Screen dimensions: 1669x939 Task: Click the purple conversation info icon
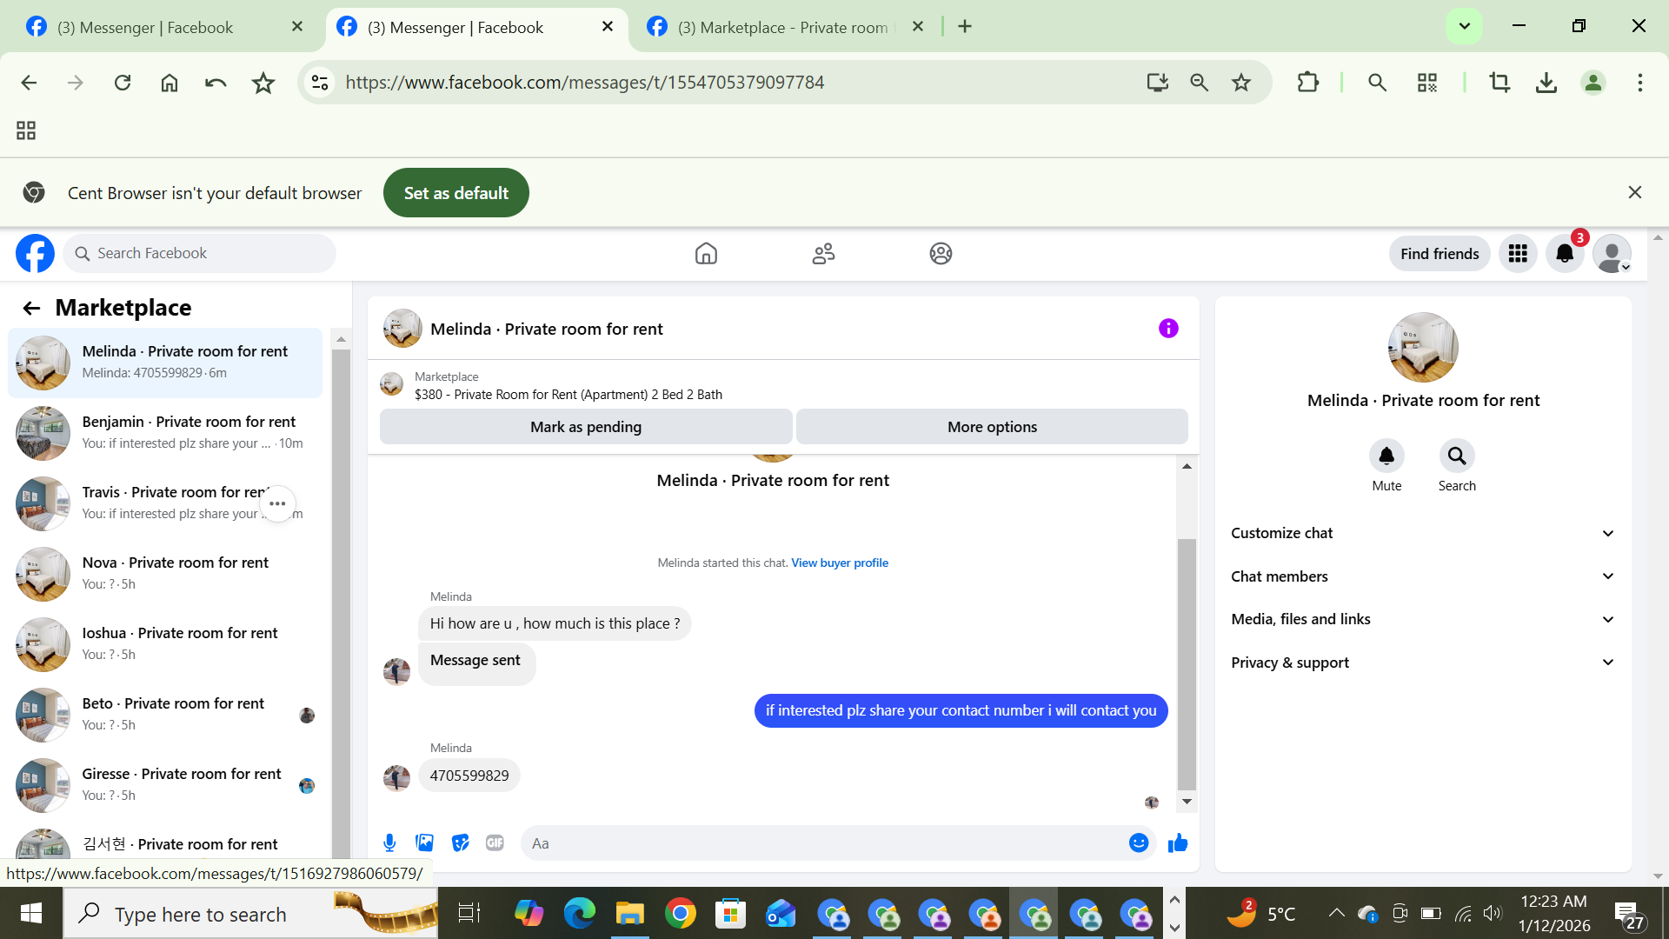pos(1168,328)
